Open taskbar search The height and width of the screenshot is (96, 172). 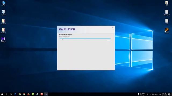point(6,94)
